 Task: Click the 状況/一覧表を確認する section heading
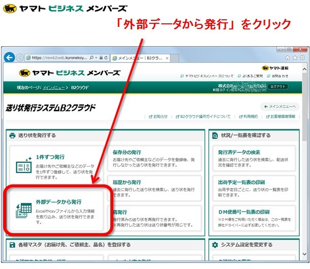click(246, 136)
